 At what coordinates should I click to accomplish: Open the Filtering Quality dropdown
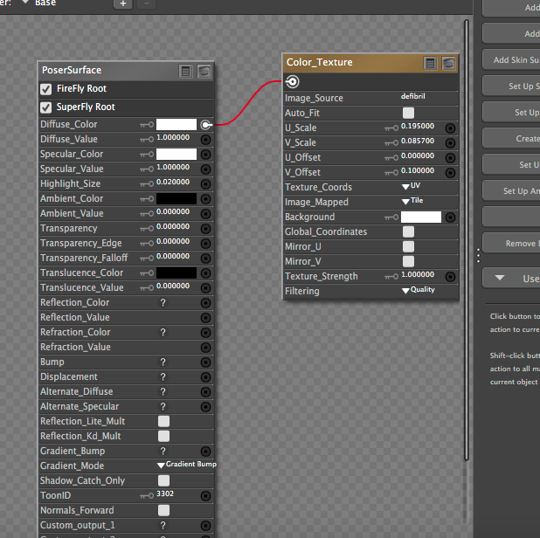[x=418, y=291]
